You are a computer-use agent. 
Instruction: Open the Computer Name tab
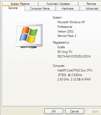(40, 9)
